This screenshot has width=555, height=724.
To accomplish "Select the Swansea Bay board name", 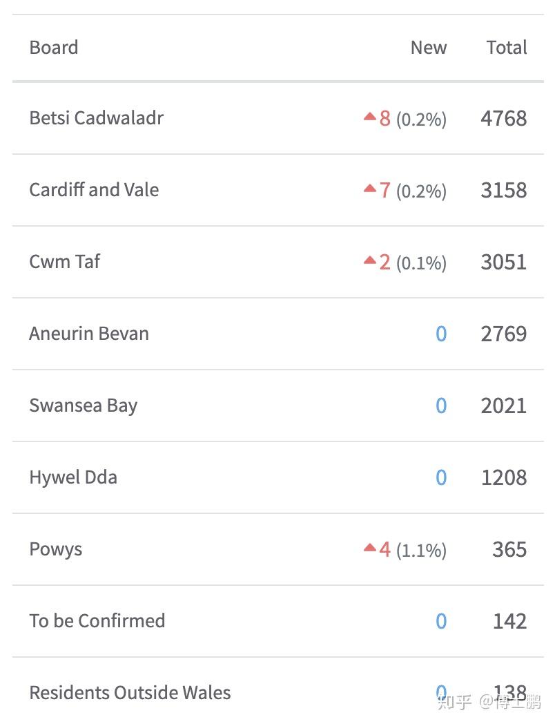I will coord(83,406).
